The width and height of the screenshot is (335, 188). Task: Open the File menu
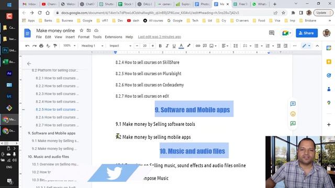click(39, 37)
